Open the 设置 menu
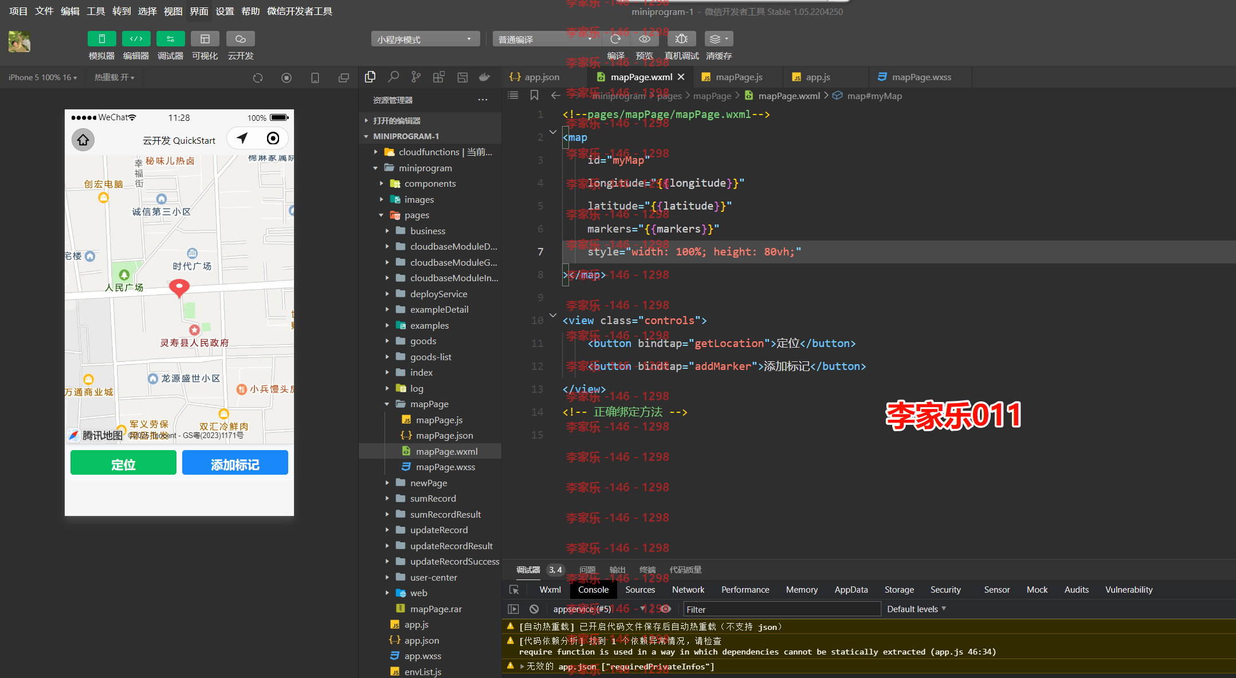1236x678 pixels. coord(225,11)
